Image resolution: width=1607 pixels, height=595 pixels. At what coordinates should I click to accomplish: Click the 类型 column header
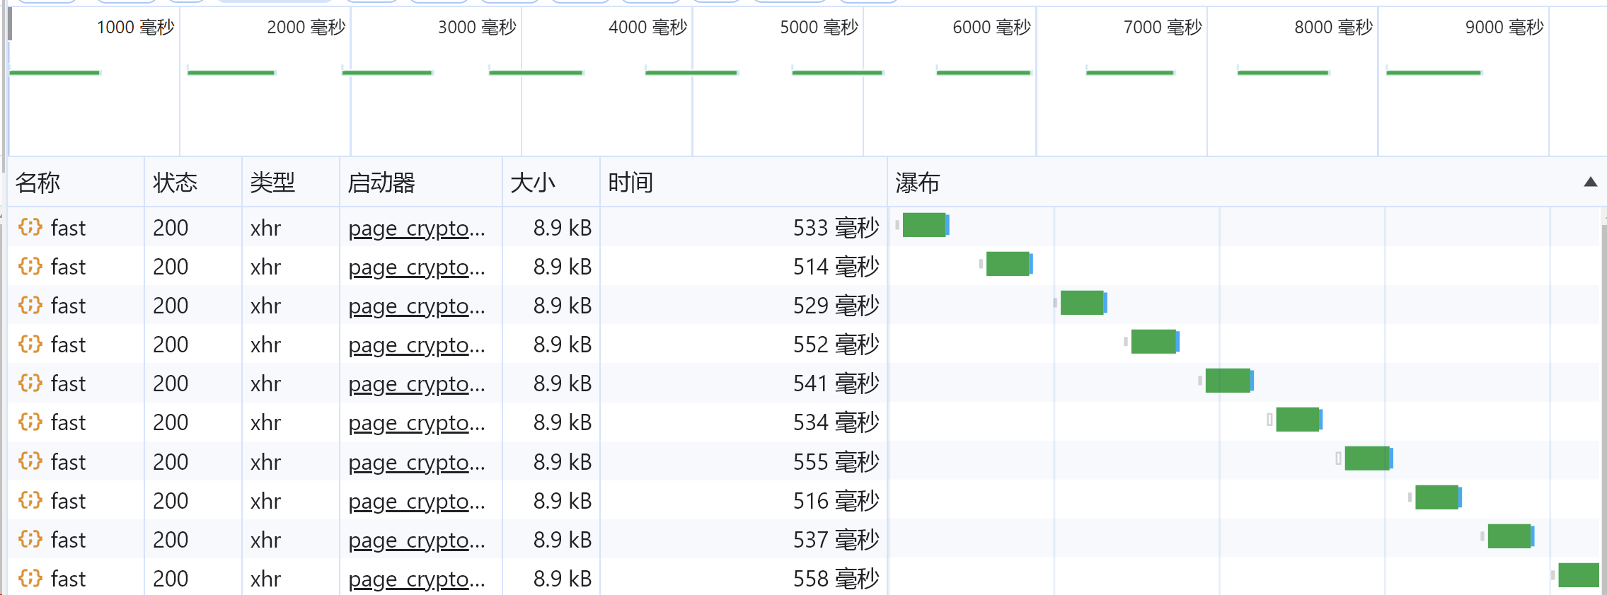click(x=272, y=183)
